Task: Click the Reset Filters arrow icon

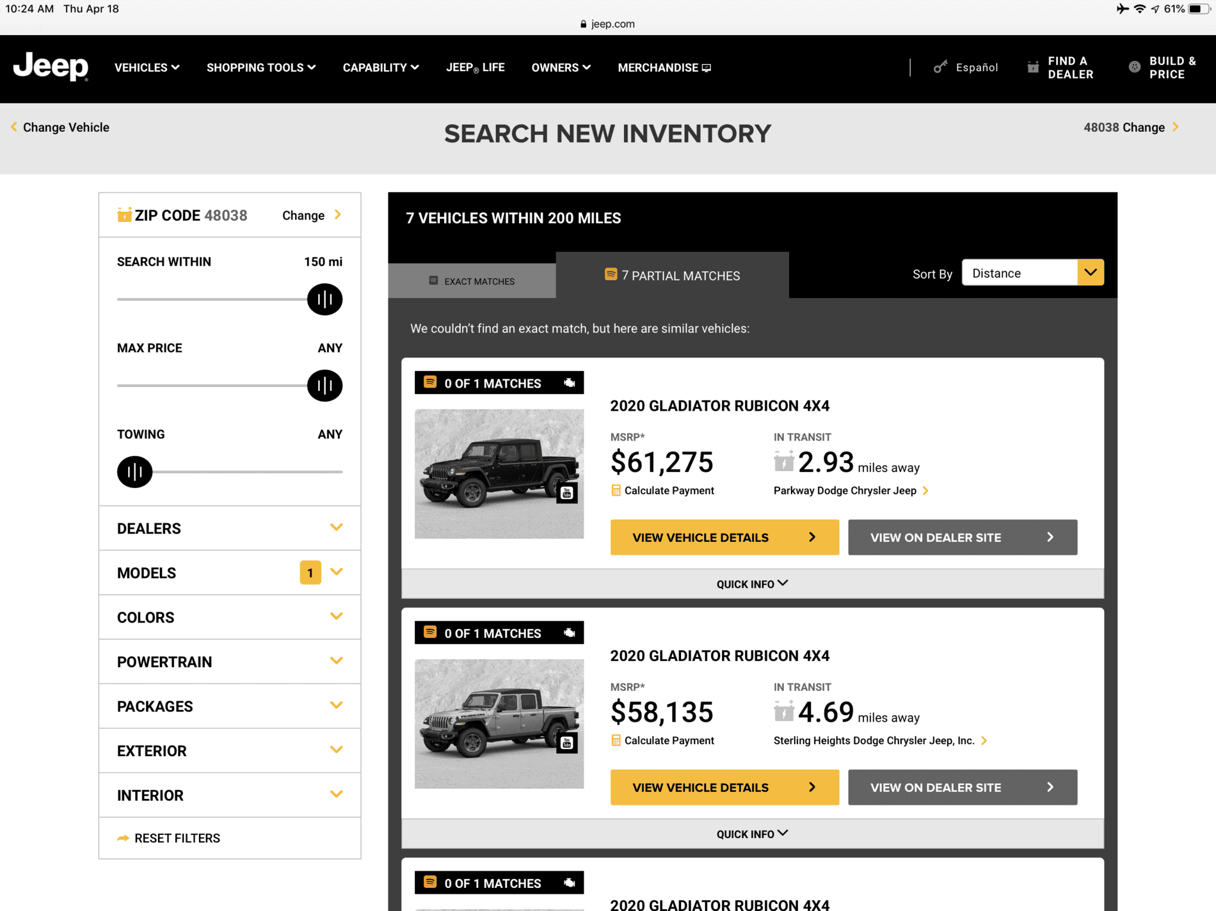Action: pyautogui.click(x=123, y=838)
